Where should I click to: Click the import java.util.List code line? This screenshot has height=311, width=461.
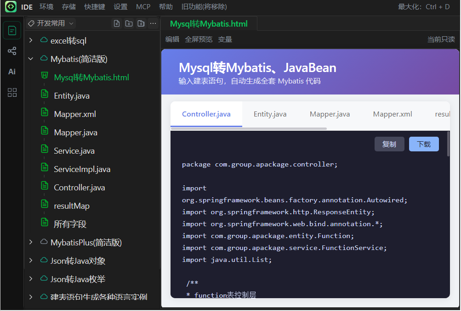click(x=227, y=260)
